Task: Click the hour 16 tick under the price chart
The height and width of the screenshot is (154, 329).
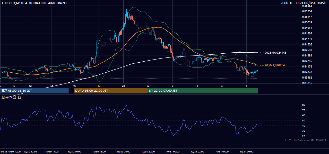Action: pos(74,86)
